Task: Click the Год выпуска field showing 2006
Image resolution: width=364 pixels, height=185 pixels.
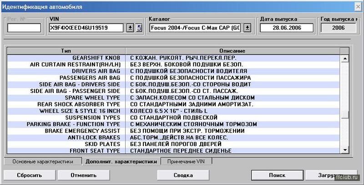Action: pos(338,28)
